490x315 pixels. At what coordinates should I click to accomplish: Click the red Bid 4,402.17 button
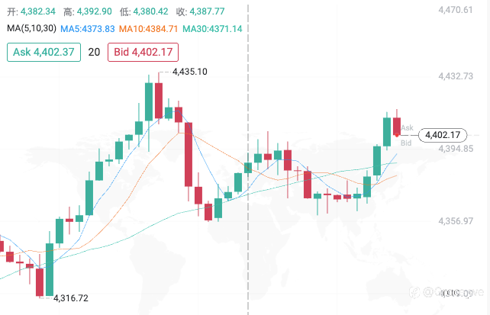[x=143, y=52]
